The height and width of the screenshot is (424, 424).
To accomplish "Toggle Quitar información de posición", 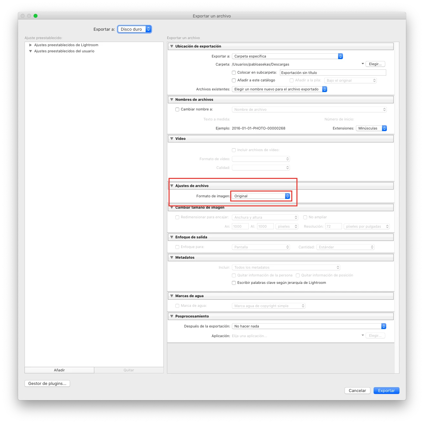I will click(298, 275).
